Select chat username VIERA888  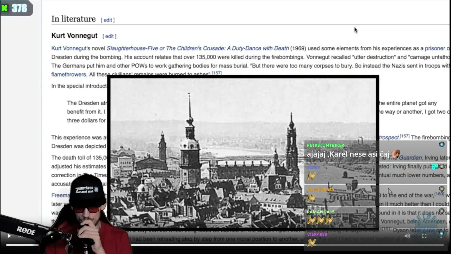click(317, 234)
